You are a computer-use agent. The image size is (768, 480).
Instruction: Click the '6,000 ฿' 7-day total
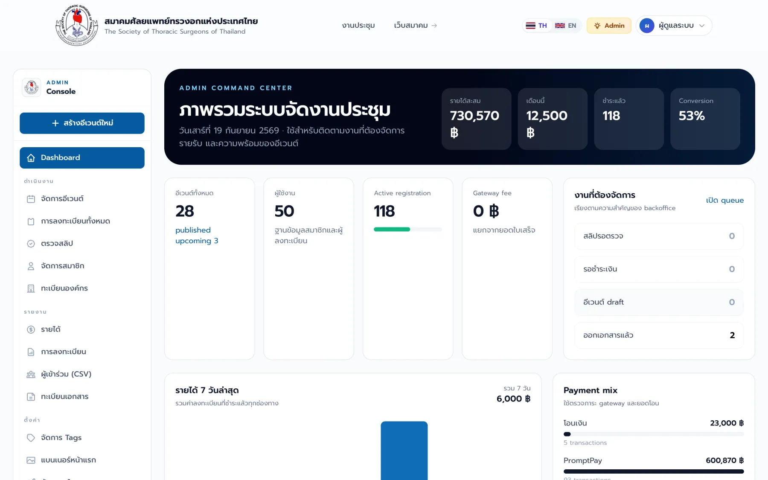[x=514, y=399]
